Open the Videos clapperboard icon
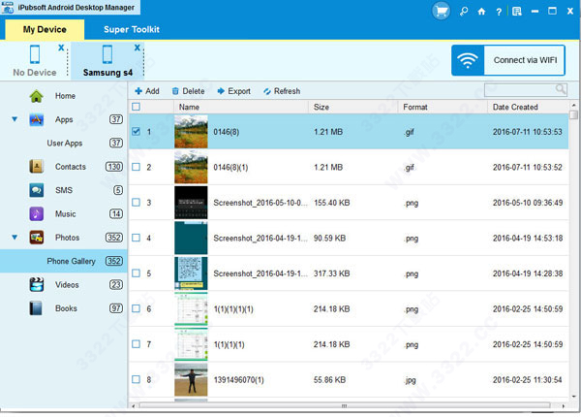 coord(37,284)
